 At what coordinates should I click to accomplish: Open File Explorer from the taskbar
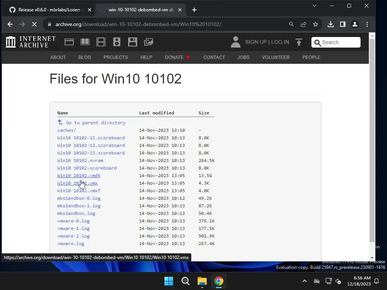pos(202,281)
